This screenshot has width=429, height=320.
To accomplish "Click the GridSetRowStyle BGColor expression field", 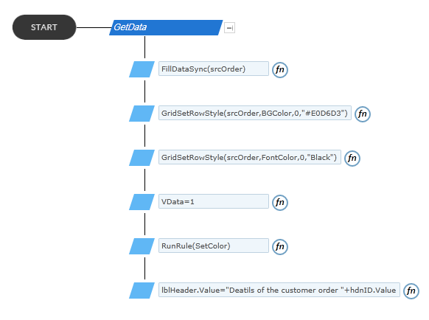I will point(255,113).
